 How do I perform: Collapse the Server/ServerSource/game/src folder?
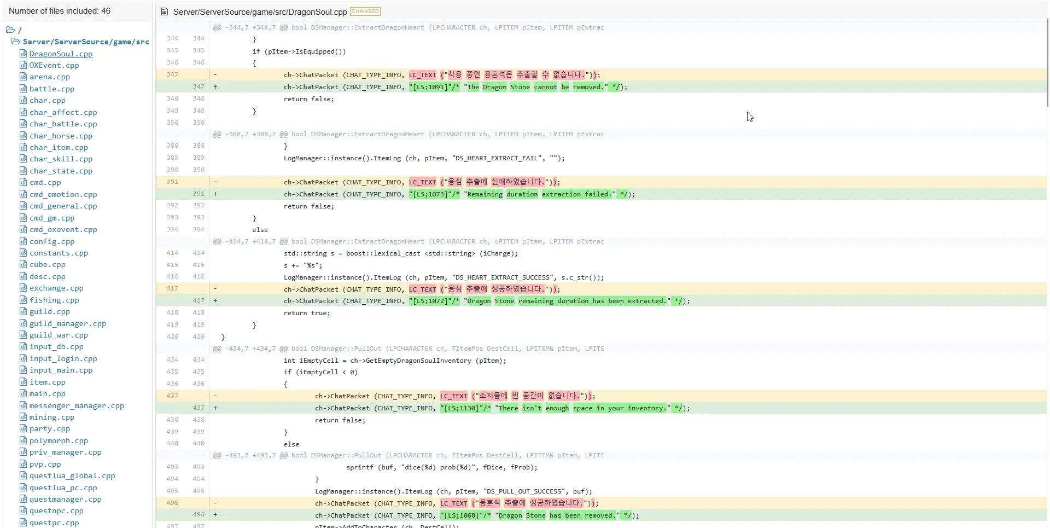pos(16,42)
